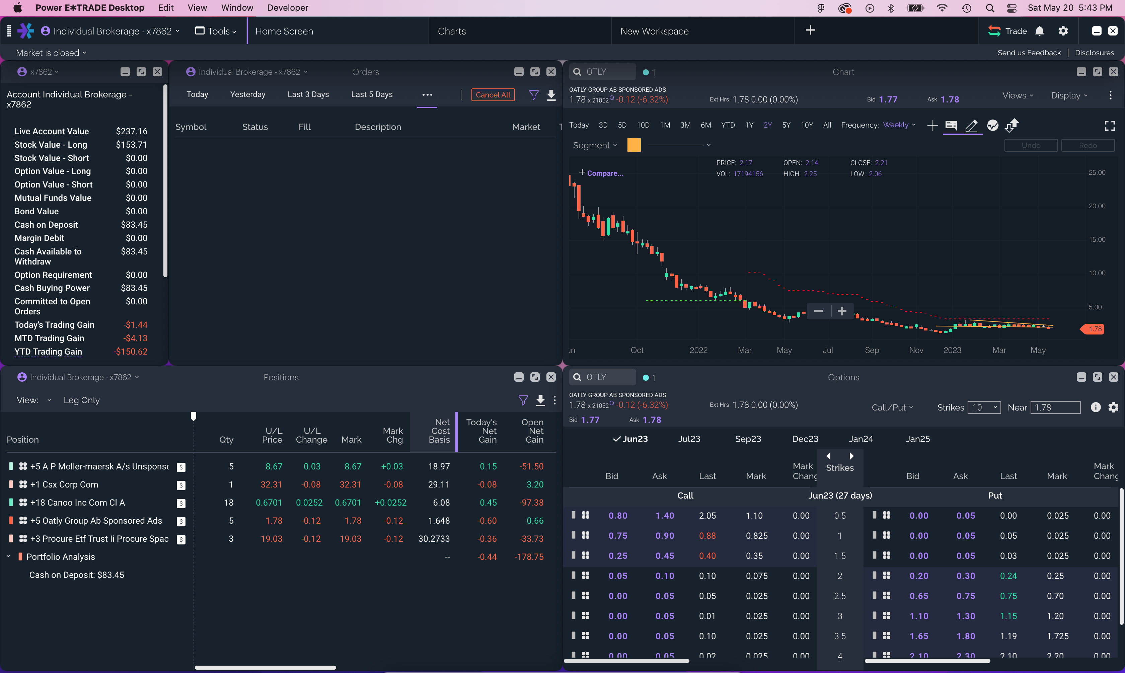Click the Cancel All button
The height and width of the screenshot is (673, 1125).
pos(493,95)
